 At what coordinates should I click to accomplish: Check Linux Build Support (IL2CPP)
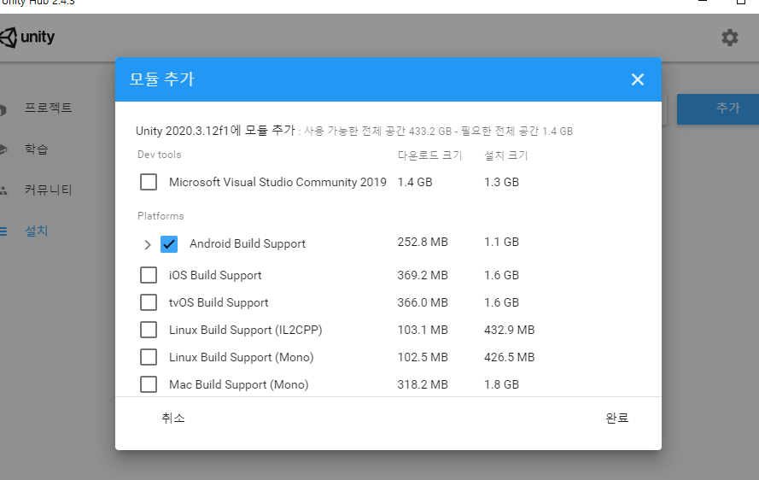point(149,330)
